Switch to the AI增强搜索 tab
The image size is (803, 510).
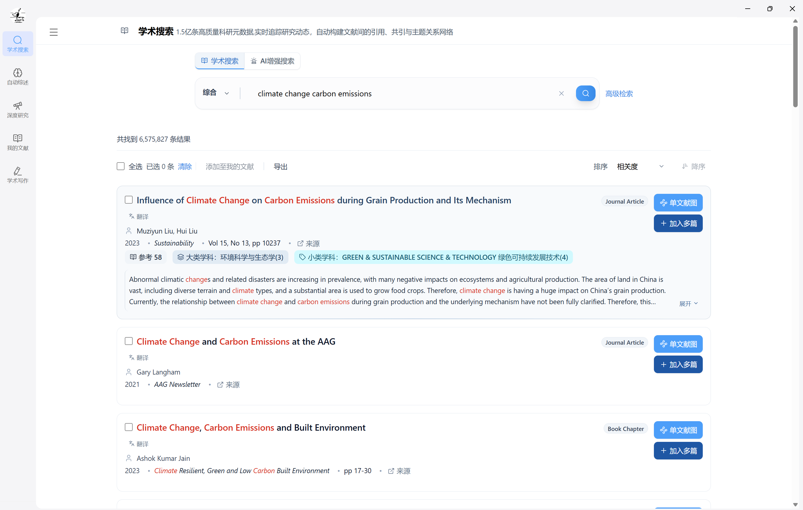click(x=273, y=61)
